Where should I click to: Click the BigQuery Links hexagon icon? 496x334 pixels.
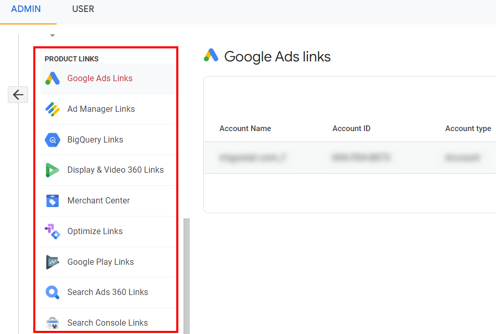pos(53,140)
